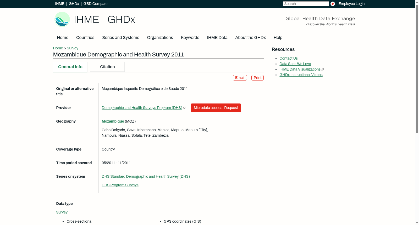Click the Survey breadcrumb link
Screen dimensions: 419x225
pyautogui.click(x=73, y=48)
